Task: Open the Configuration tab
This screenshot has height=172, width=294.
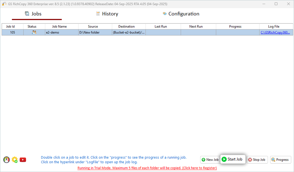Action: pyautogui.click(x=181, y=14)
